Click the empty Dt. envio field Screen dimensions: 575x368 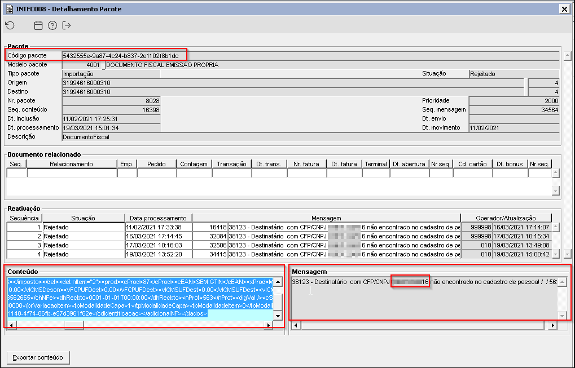pyautogui.click(x=514, y=119)
